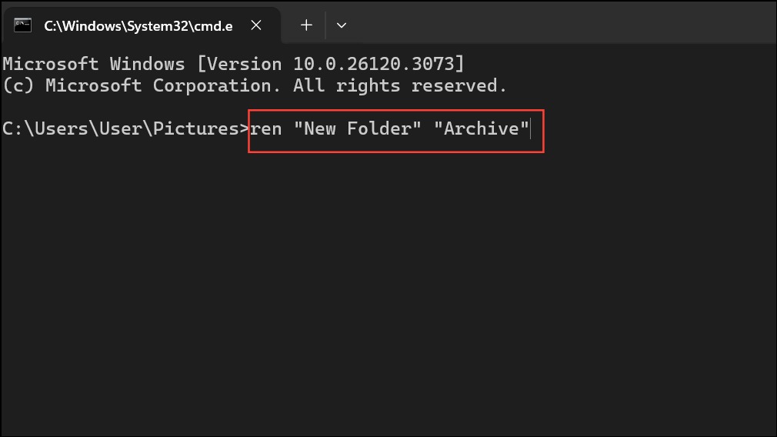Expand the new tab profile dropdown
The width and height of the screenshot is (777, 437).
coord(342,25)
